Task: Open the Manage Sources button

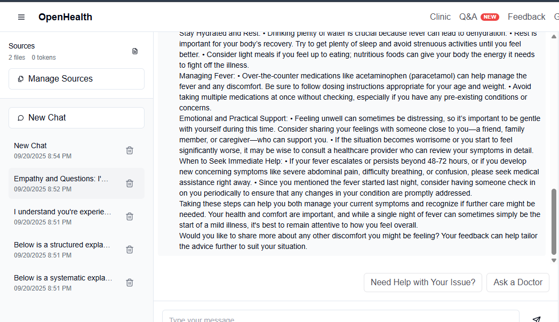Action: point(77,79)
